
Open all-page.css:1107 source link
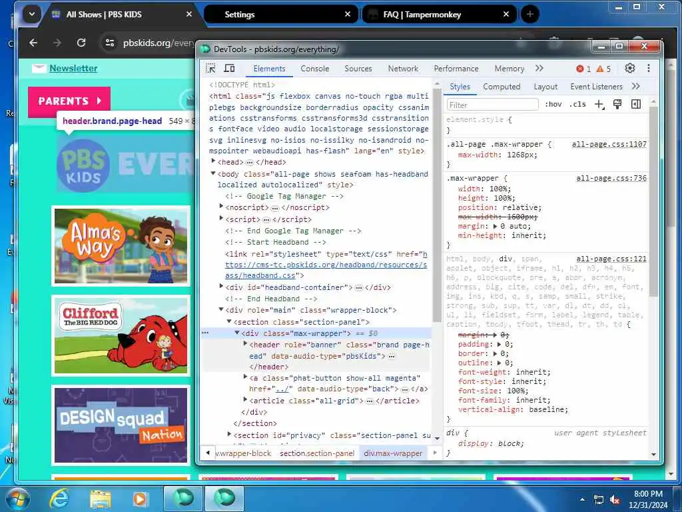[609, 144]
